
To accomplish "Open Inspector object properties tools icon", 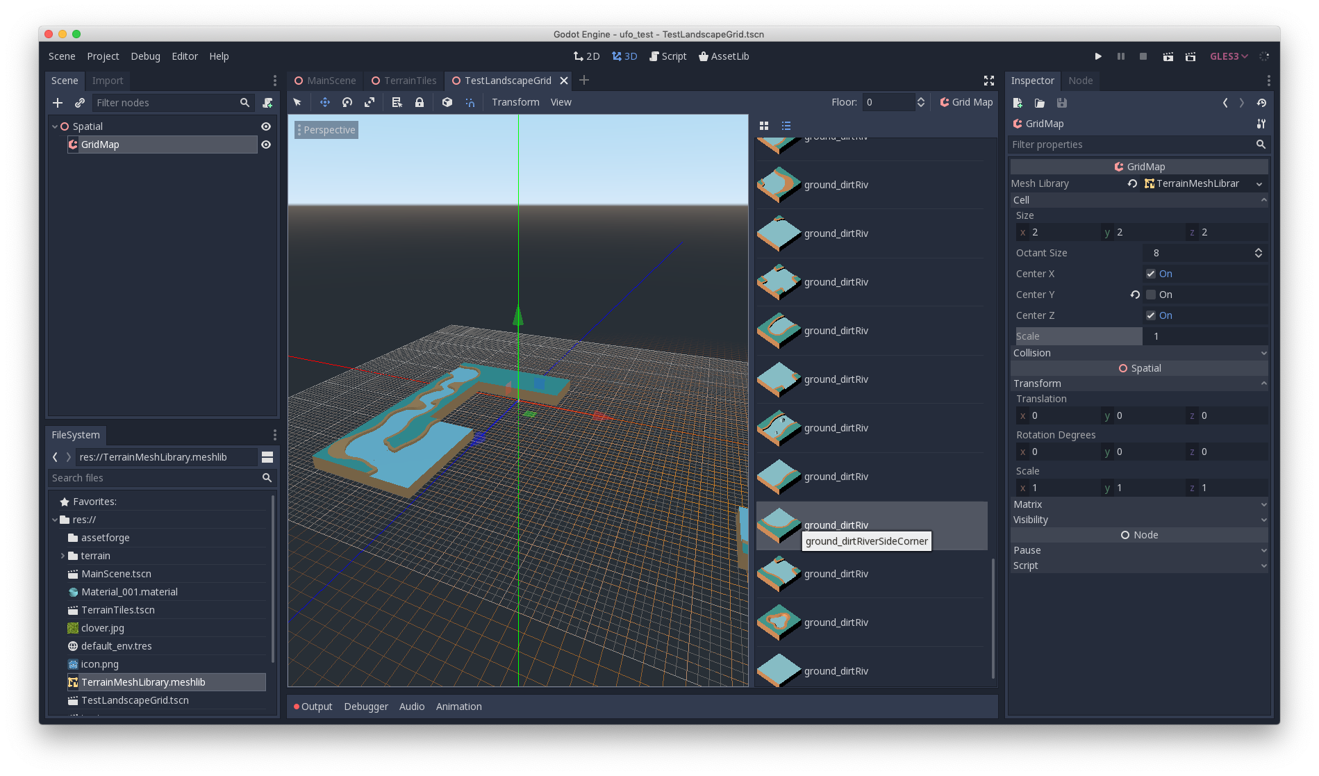I will pos(1261,124).
